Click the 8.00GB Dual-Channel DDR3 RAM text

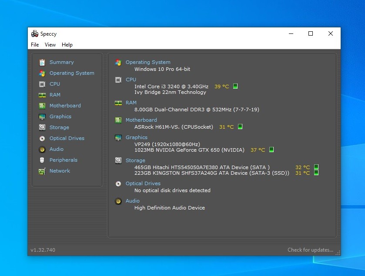pos(197,110)
